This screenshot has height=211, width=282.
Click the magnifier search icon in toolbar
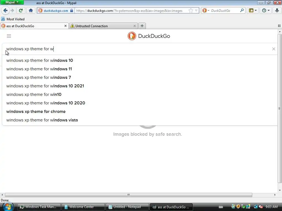click(x=242, y=10)
